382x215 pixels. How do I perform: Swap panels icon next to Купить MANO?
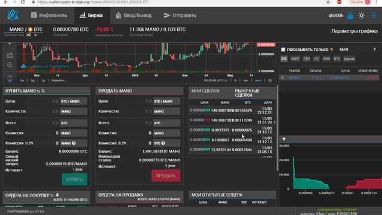pos(38,91)
